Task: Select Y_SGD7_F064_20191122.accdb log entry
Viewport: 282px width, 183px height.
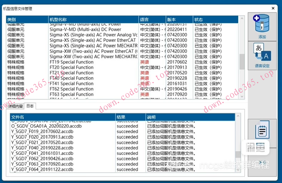Action: click(x=122, y=169)
